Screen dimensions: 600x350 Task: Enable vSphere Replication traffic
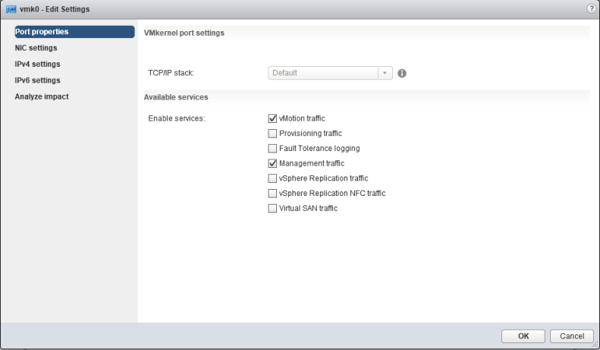click(273, 178)
